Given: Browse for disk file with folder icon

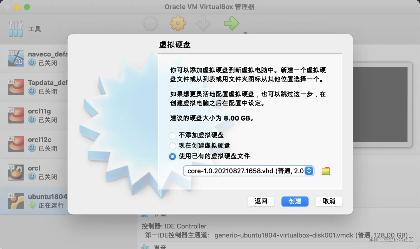Looking at the screenshot, I should (326, 171).
